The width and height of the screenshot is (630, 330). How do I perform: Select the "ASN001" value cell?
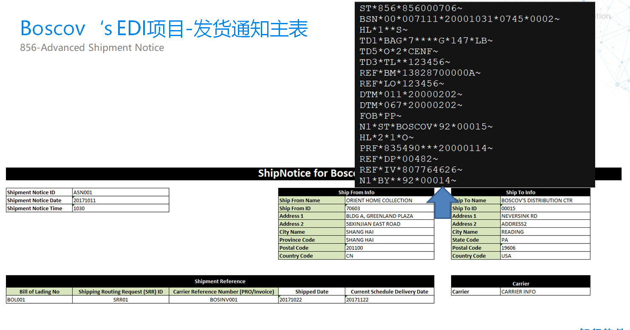click(x=121, y=193)
